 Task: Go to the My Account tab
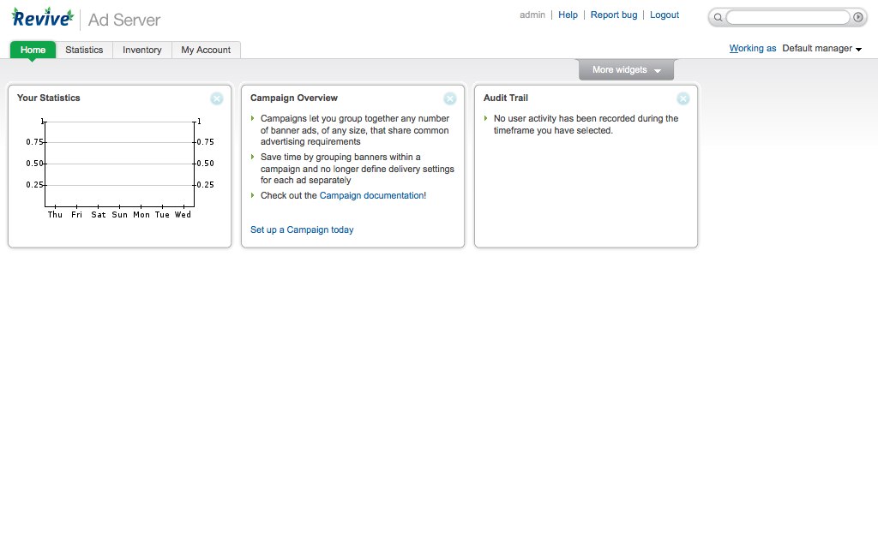tap(206, 50)
